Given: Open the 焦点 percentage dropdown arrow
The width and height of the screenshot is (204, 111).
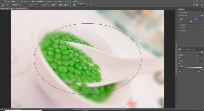Looking at the screenshot, I should tap(39, 5).
